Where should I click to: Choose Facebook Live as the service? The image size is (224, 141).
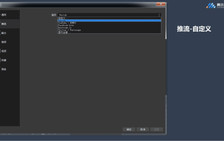coord(109,25)
